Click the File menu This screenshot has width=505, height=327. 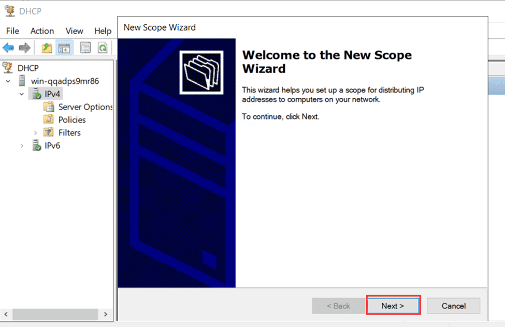tap(12, 31)
